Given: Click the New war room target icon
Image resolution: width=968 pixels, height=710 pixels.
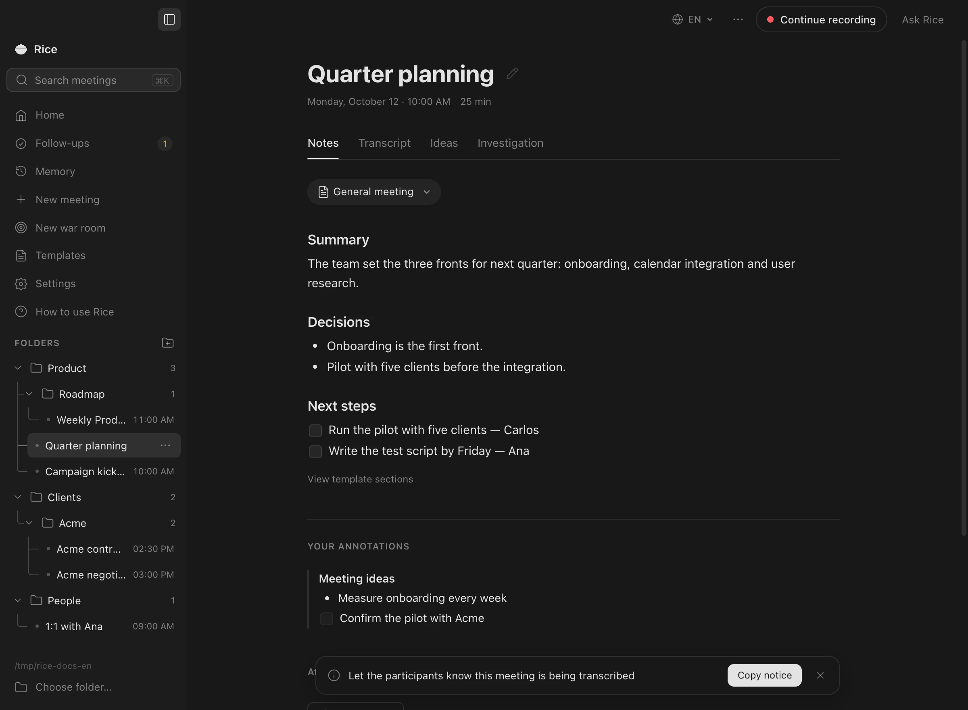Looking at the screenshot, I should pyautogui.click(x=21, y=228).
